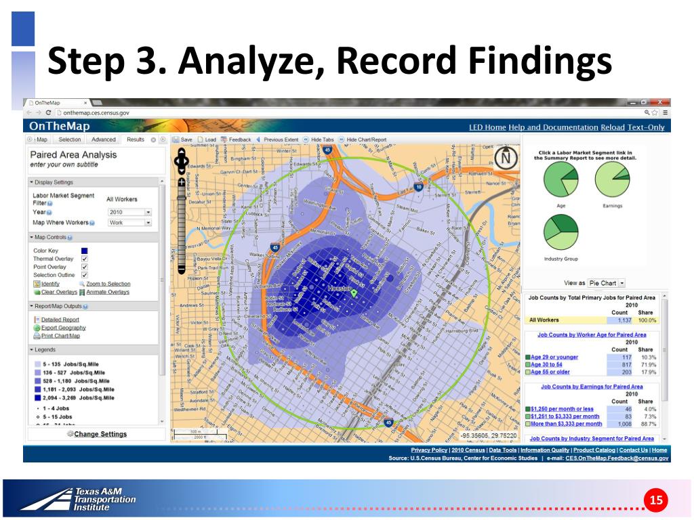Click the green selection marker on map

coord(354,292)
